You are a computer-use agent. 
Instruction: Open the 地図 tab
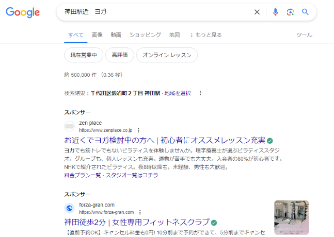tap(174, 35)
